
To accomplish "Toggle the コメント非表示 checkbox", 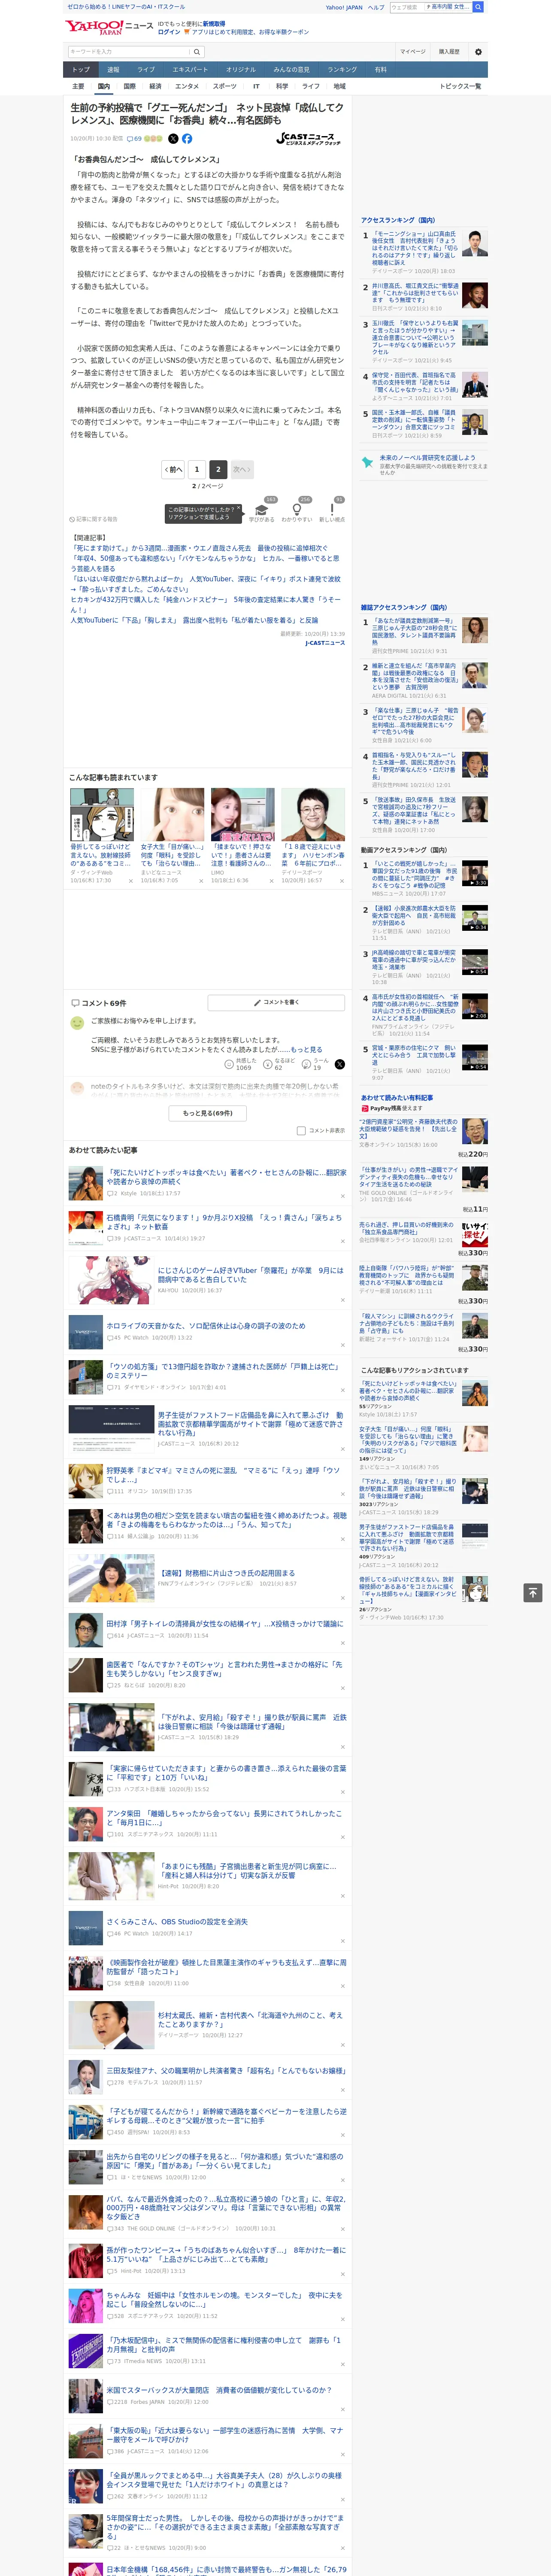I will tap(301, 1131).
